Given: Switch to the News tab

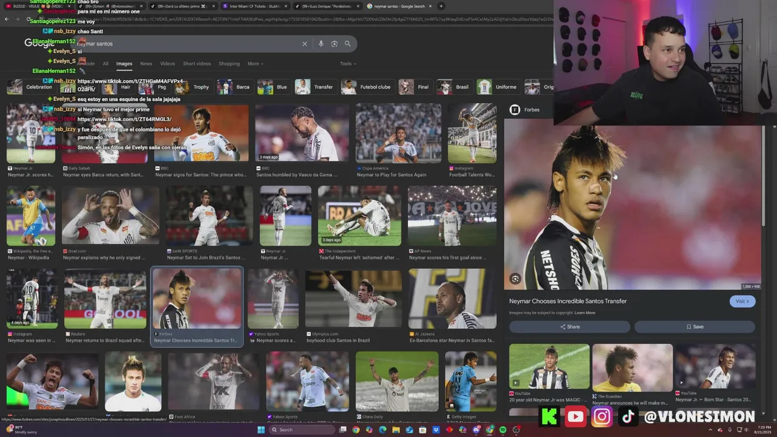Looking at the screenshot, I should 146,64.
